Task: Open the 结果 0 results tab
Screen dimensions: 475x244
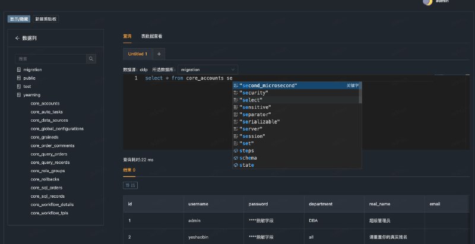Action: pyautogui.click(x=129, y=170)
